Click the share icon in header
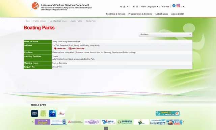 [x=184, y=6]
